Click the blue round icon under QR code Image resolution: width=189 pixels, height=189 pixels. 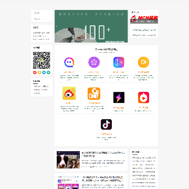44,72
